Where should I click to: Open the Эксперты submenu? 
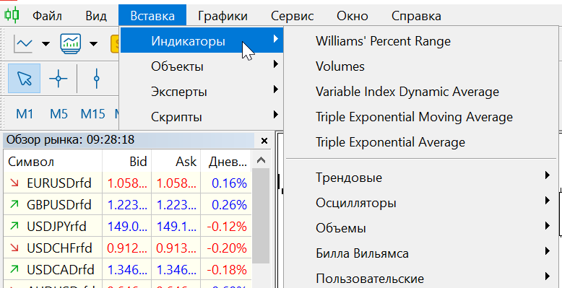click(x=202, y=92)
